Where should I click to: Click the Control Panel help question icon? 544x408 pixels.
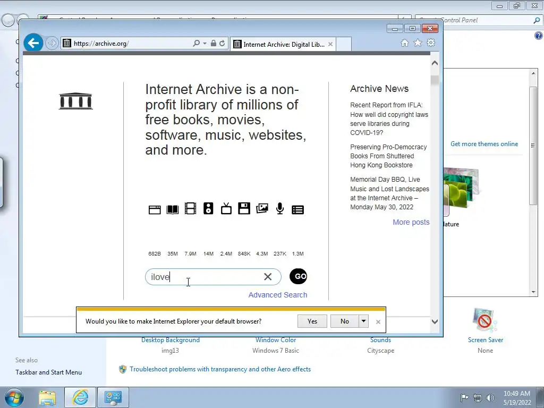539,36
